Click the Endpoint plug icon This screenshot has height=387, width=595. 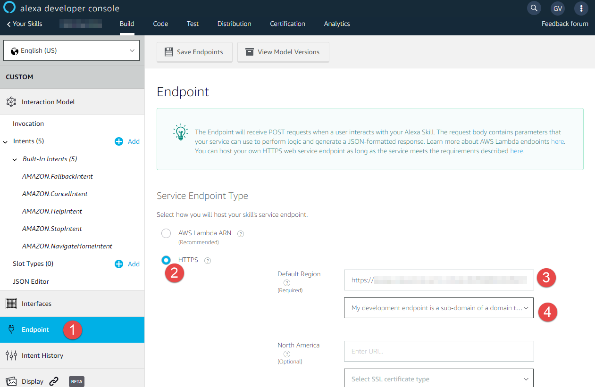11,329
